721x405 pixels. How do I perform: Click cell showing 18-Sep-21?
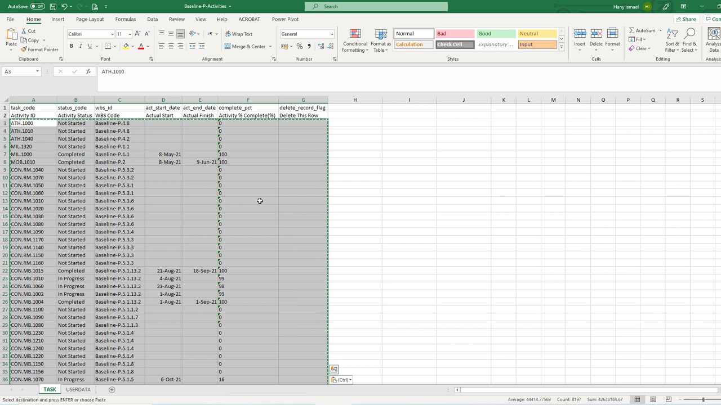[x=200, y=271]
